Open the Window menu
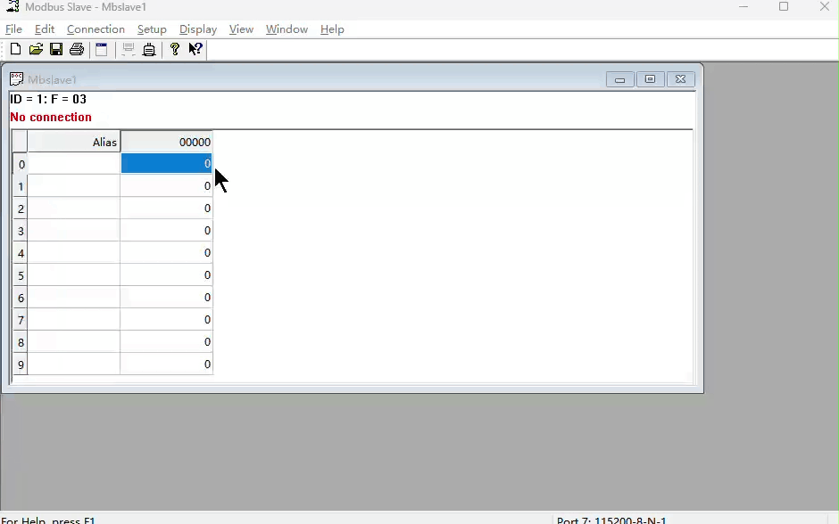Image resolution: width=839 pixels, height=524 pixels. point(287,29)
